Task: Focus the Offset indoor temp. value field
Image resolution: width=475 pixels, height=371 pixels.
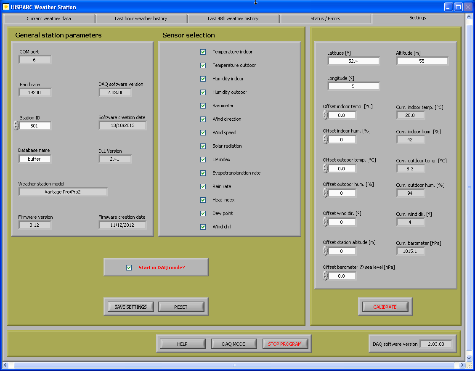Action: (x=342, y=115)
